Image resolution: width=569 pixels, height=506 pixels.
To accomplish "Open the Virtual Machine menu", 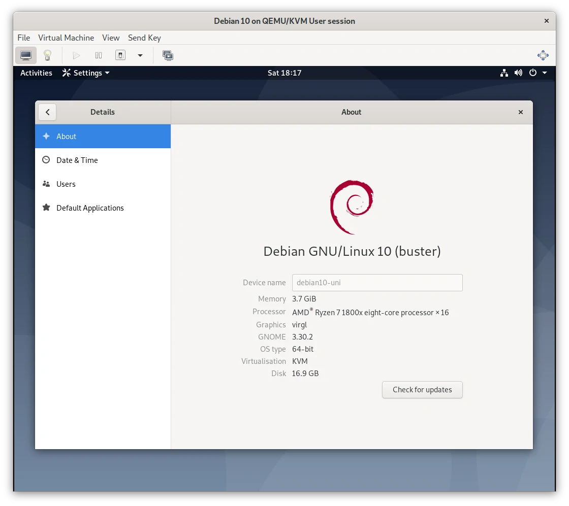I will (66, 38).
